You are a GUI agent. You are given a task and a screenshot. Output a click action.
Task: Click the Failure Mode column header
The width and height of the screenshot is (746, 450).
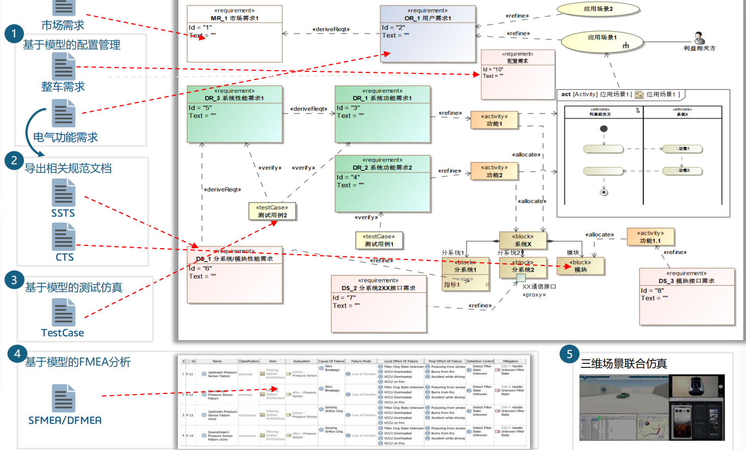click(x=361, y=361)
